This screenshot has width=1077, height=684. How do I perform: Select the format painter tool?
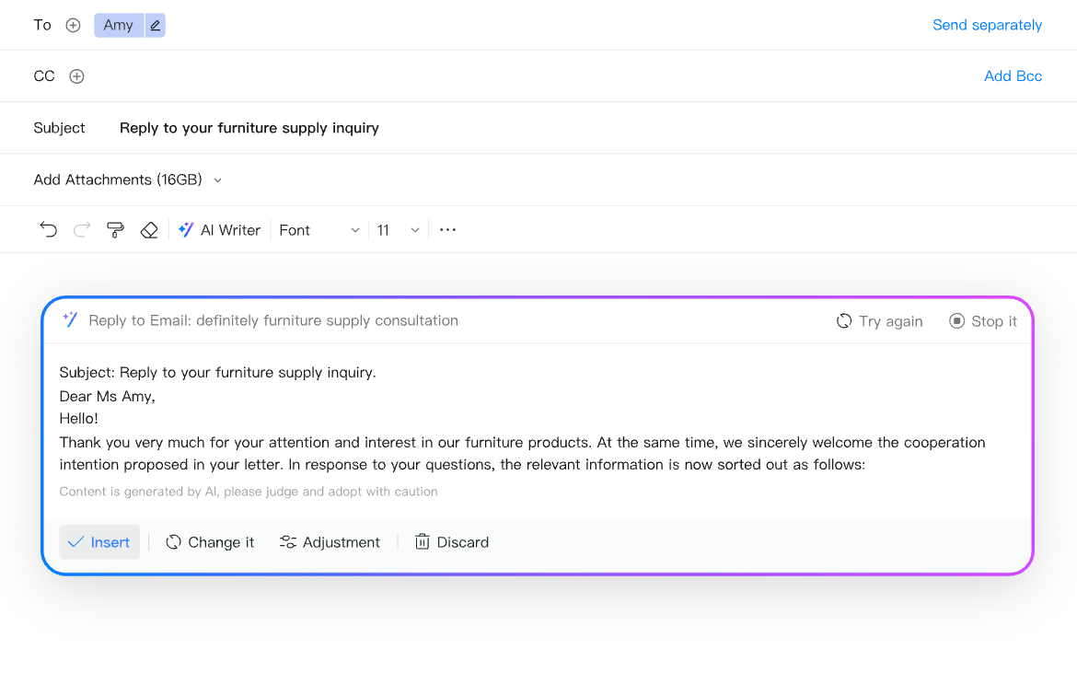pyautogui.click(x=115, y=230)
